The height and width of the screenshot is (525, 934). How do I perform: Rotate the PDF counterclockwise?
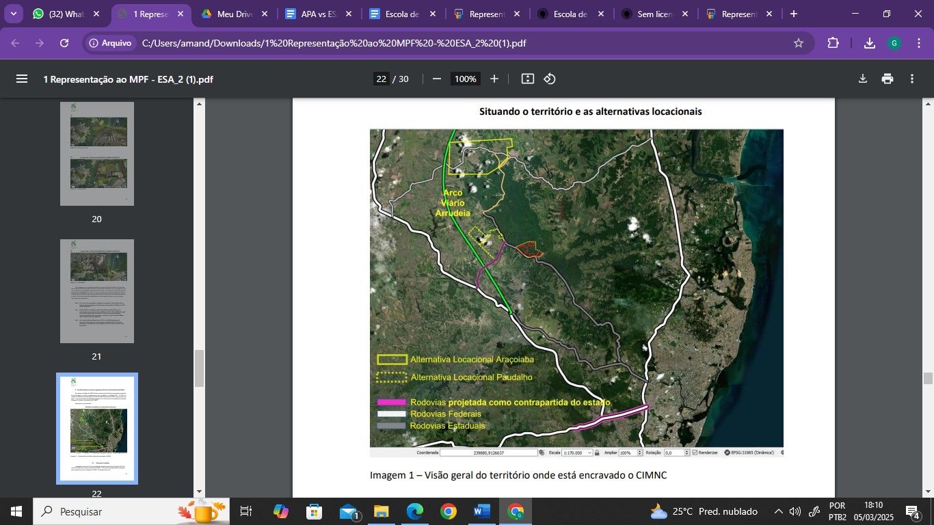550,79
